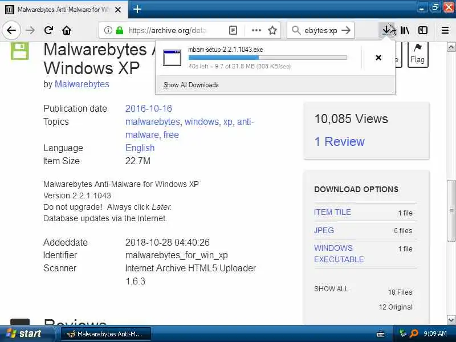Open the 2016-10-16 publication date link
Screen dimensions: 456x342
149,108
